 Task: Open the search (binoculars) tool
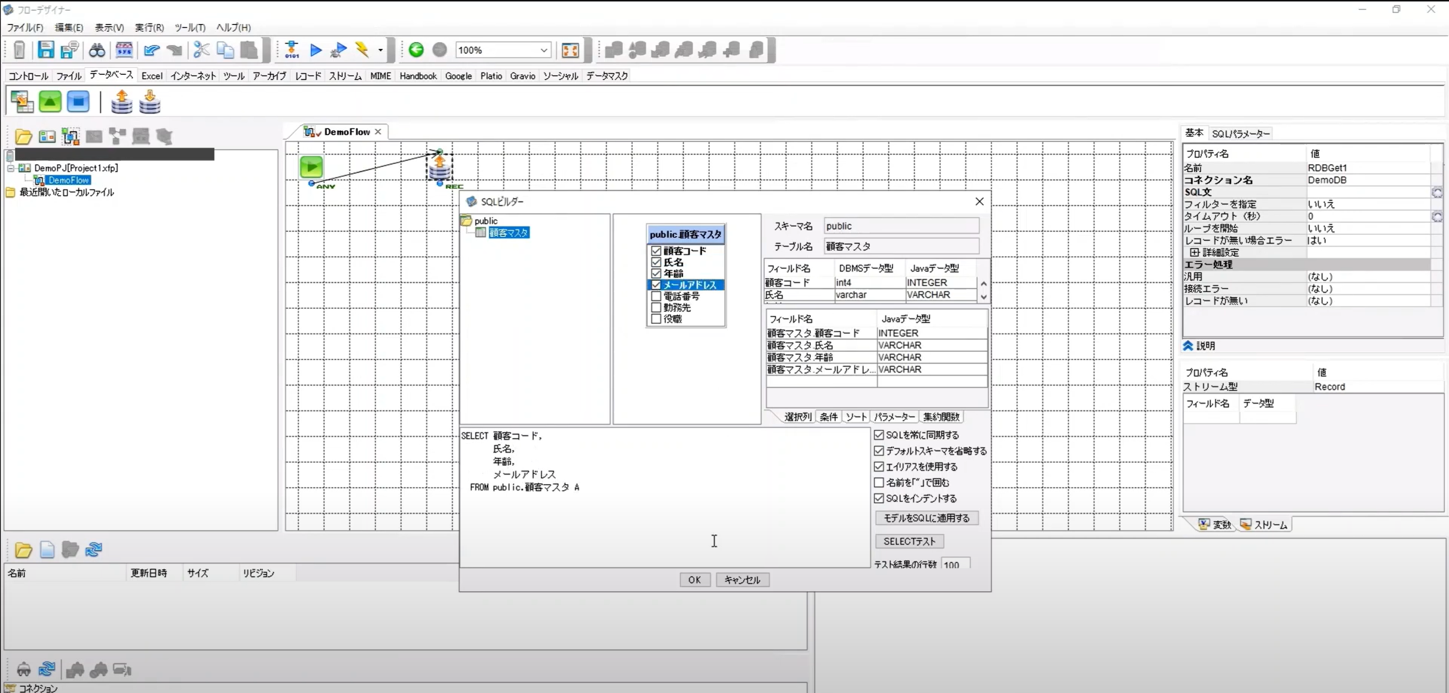[x=97, y=49]
